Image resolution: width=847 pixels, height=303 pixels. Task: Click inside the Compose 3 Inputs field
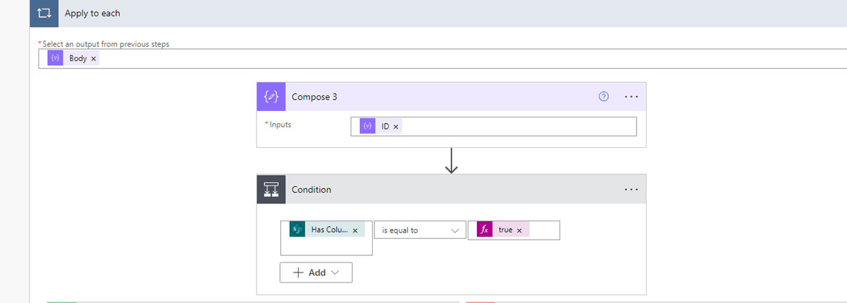pyautogui.click(x=513, y=127)
